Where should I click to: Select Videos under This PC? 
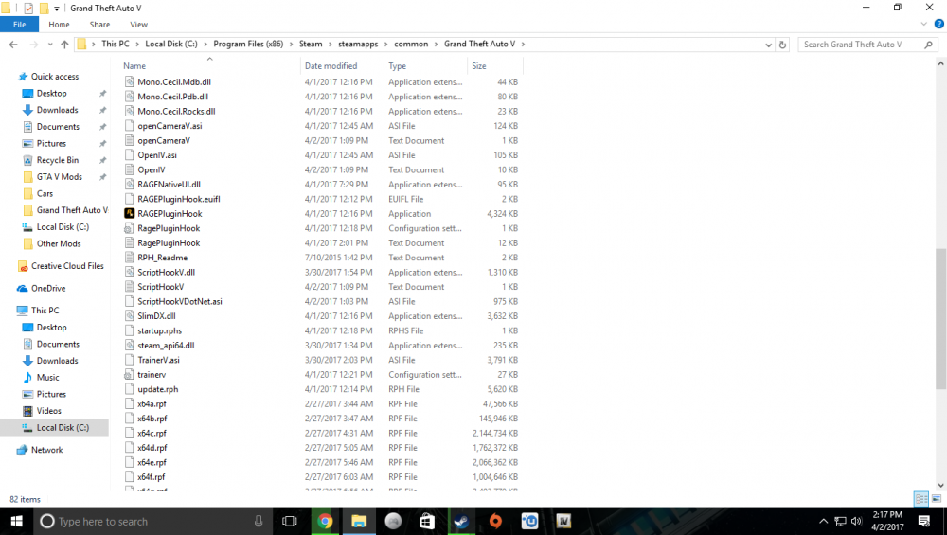coord(48,411)
